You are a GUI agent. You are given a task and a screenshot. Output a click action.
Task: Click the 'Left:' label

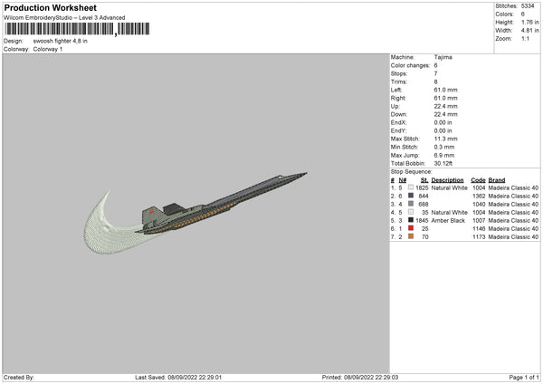(x=396, y=90)
